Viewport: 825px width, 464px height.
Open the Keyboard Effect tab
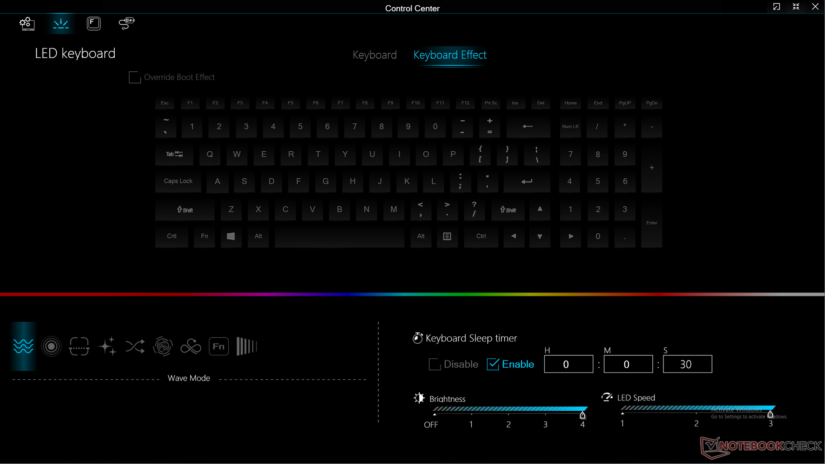(450, 55)
